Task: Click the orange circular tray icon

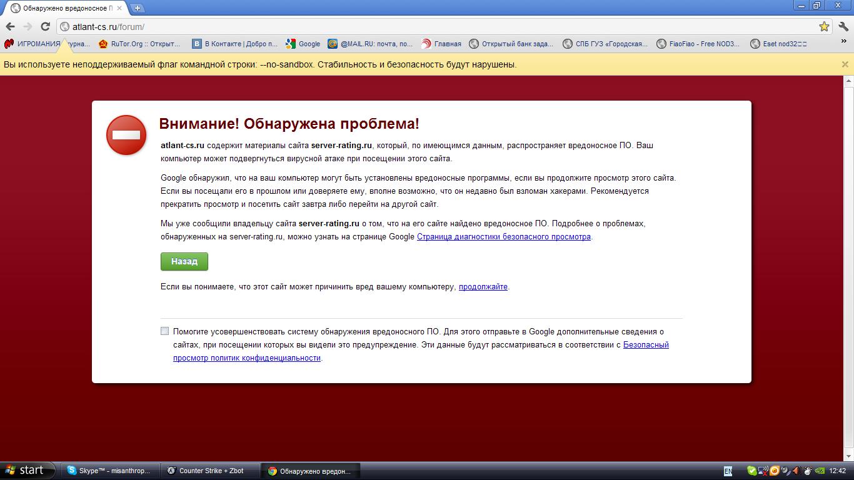Action: (775, 471)
